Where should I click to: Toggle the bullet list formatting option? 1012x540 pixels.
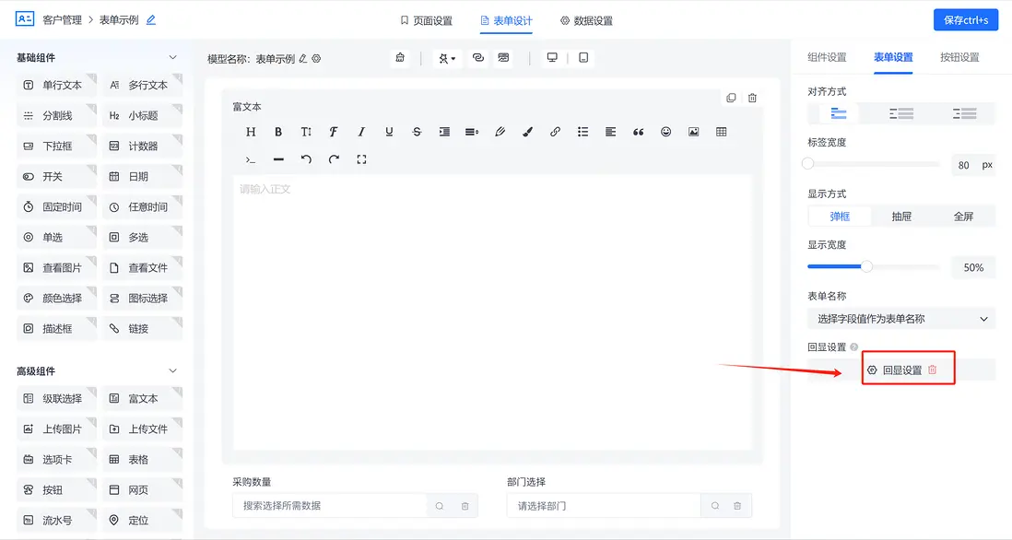(x=582, y=131)
